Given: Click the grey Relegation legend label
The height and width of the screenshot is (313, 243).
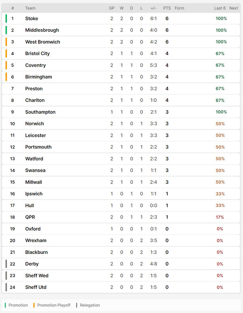Looking at the screenshot, I should pos(90,305).
